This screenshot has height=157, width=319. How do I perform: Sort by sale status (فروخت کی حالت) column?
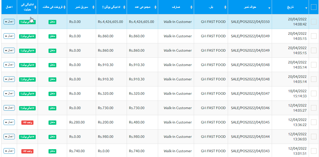coord(65,7)
